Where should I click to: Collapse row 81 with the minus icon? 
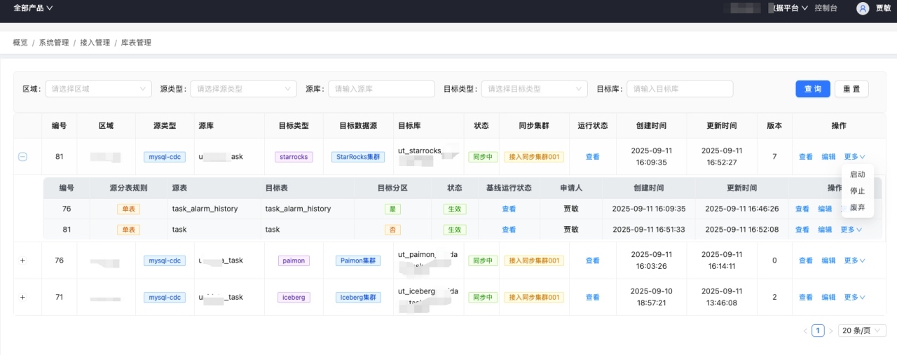22,157
